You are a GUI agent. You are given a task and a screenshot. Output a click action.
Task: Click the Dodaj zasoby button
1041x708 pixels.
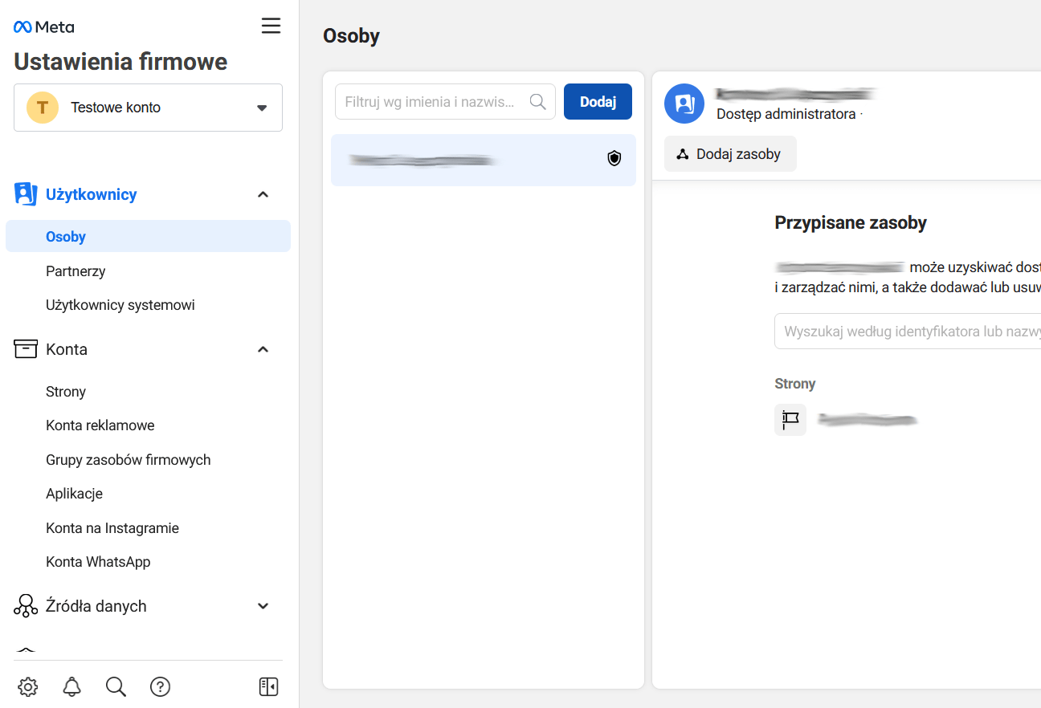pyautogui.click(x=729, y=154)
